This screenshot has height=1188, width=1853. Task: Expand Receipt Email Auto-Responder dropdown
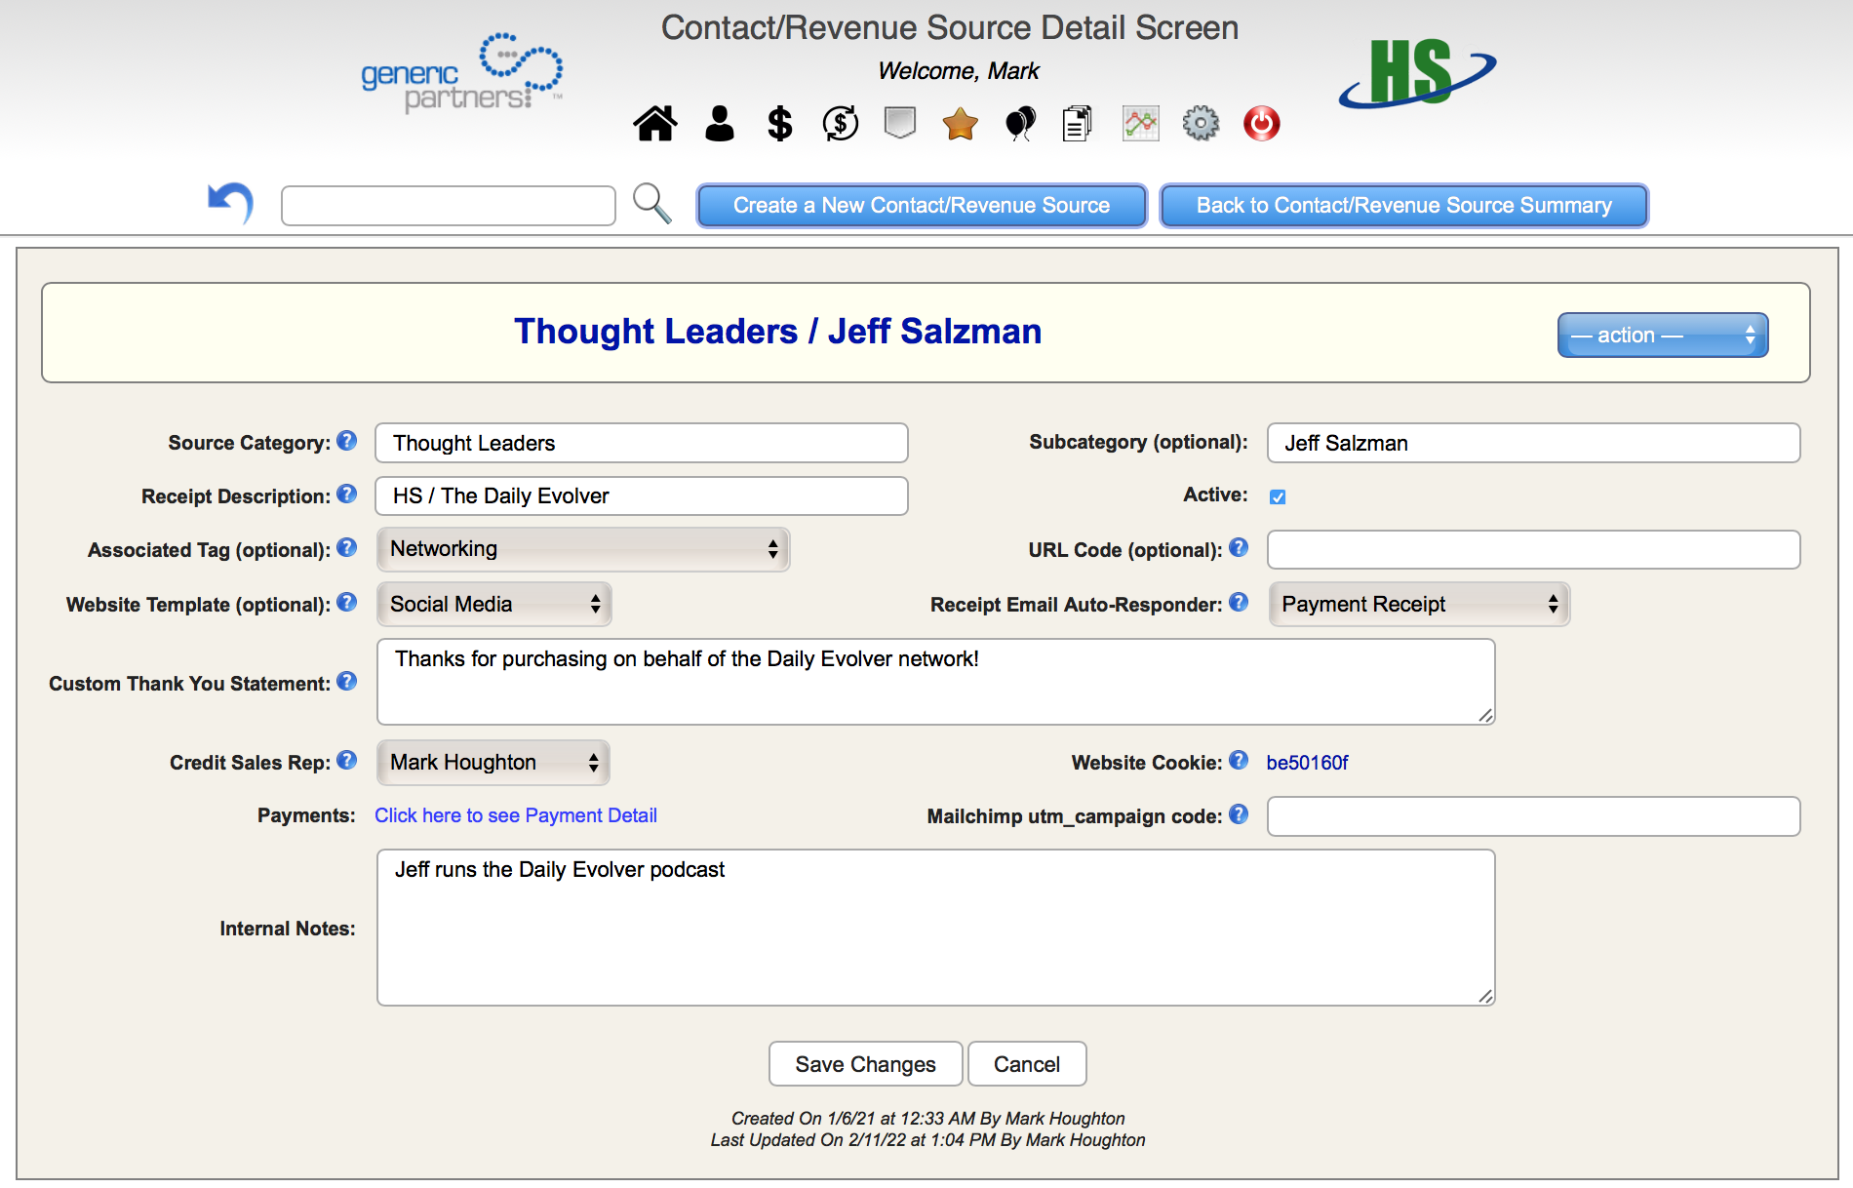pos(1418,605)
